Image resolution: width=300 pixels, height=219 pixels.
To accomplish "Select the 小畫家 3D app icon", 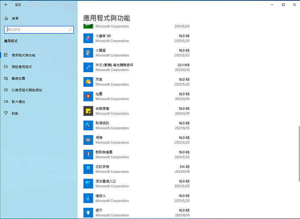I will point(88,38).
